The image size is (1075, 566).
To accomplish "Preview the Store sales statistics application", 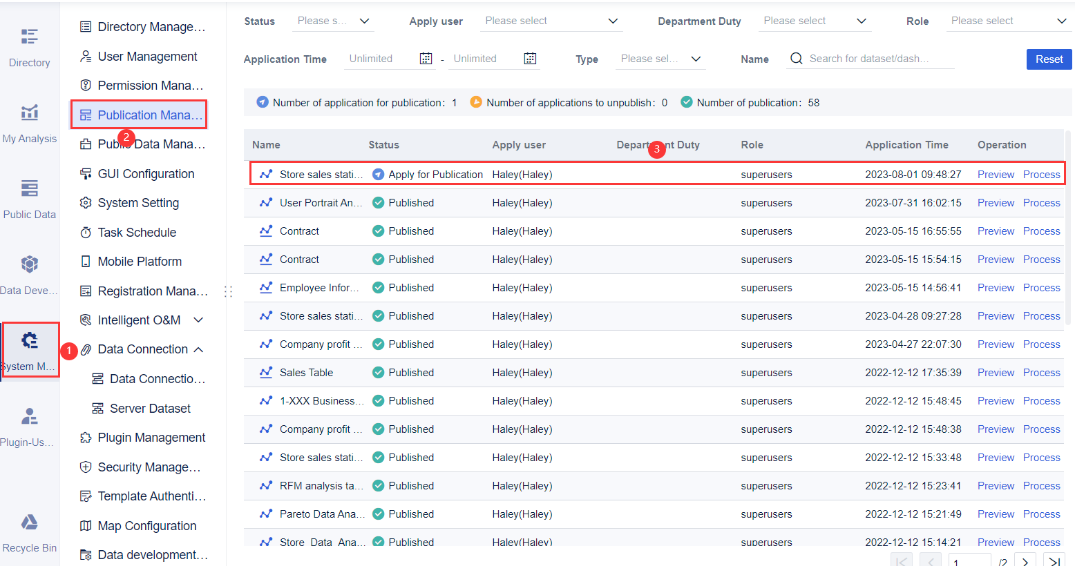I will click(x=996, y=174).
